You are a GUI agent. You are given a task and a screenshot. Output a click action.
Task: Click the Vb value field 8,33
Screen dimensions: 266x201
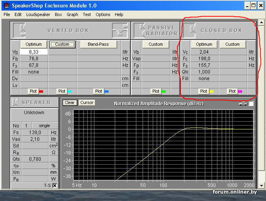point(33,52)
